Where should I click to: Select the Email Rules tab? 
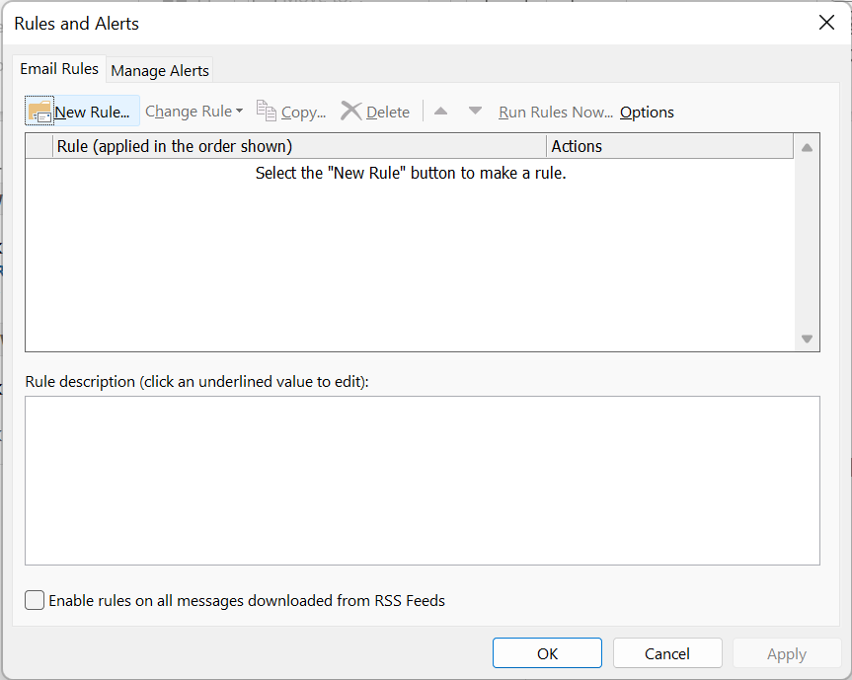(x=59, y=69)
